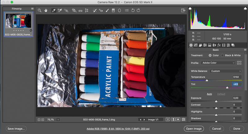Click the Tint slider handle

click(227, 87)
